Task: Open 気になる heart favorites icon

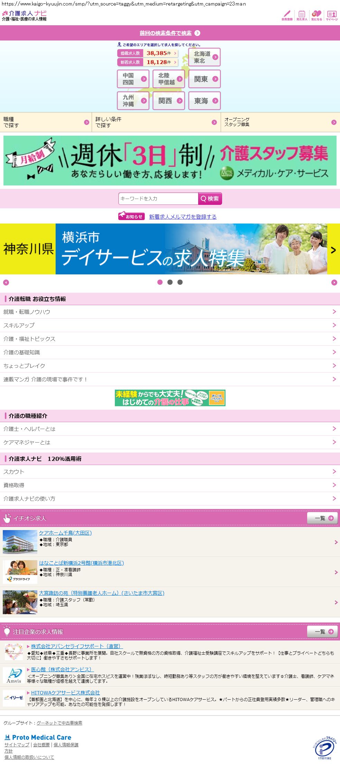Action: pyautogui.click(x=316, y=16)
